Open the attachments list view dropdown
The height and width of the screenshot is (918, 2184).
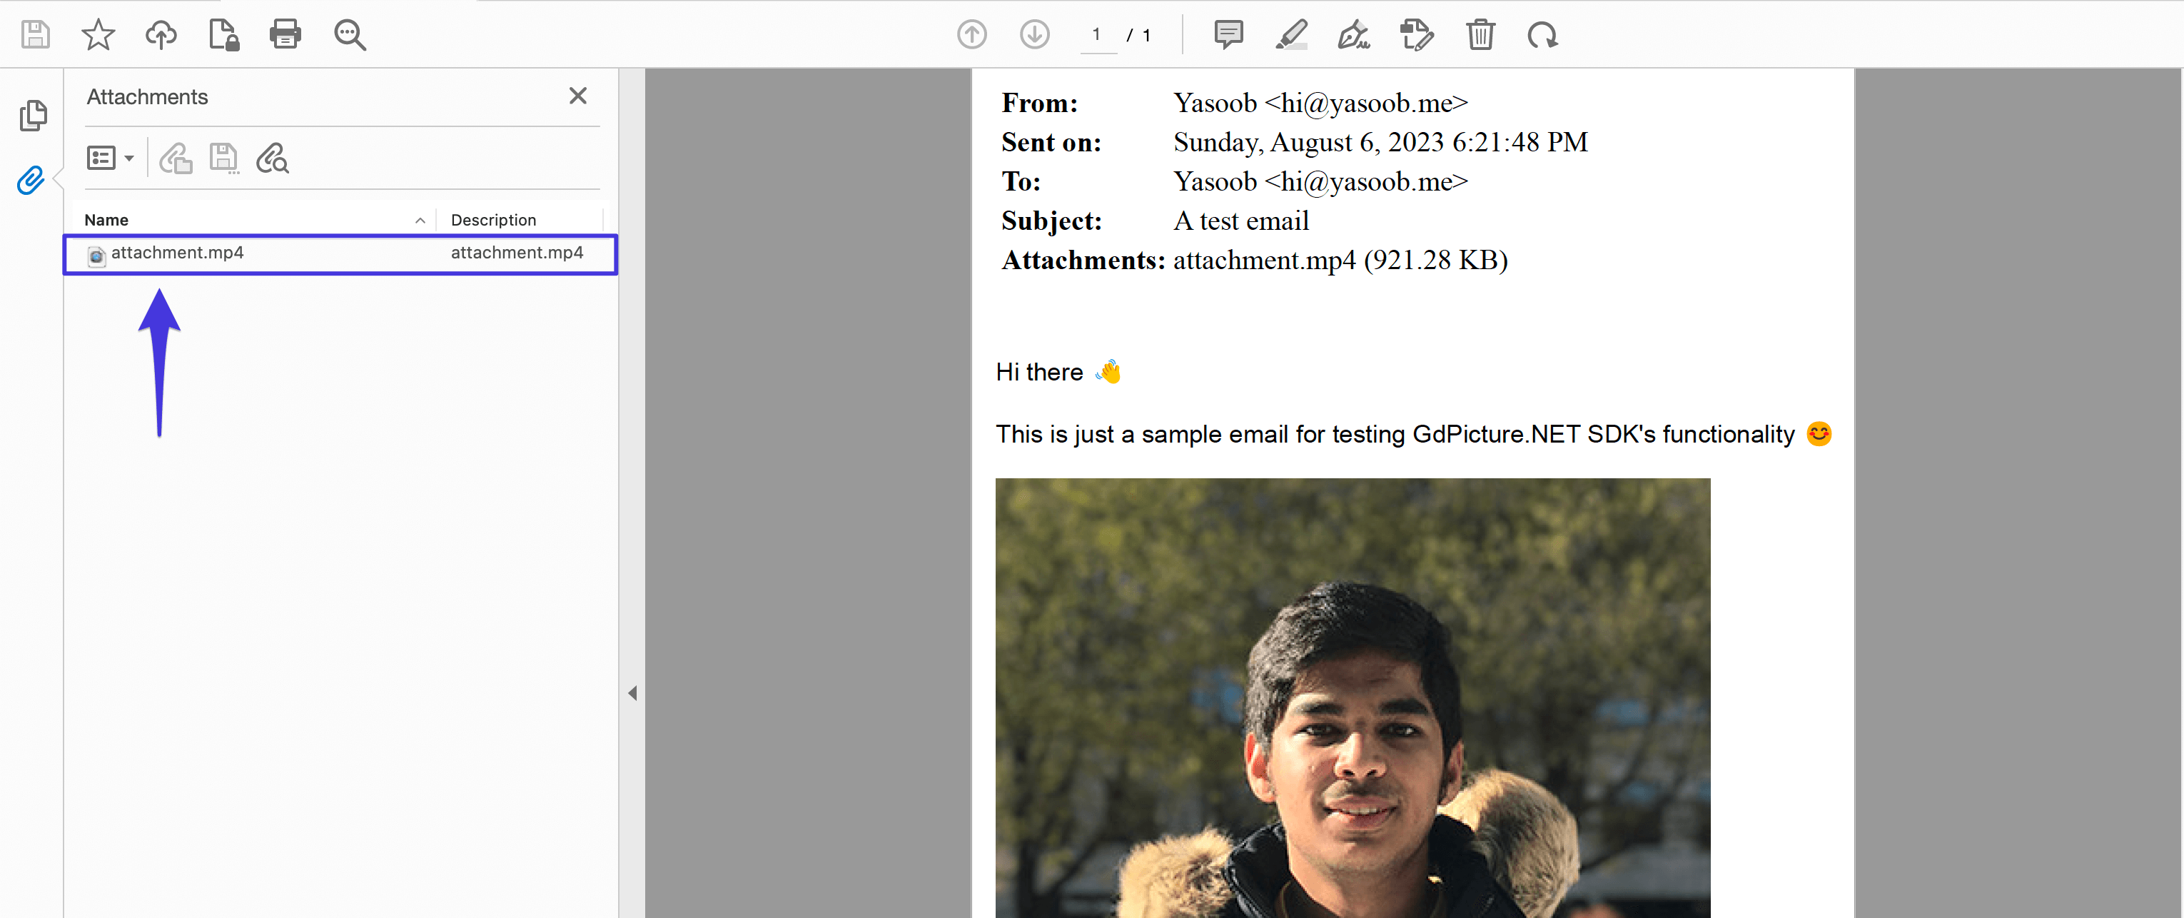109,158
